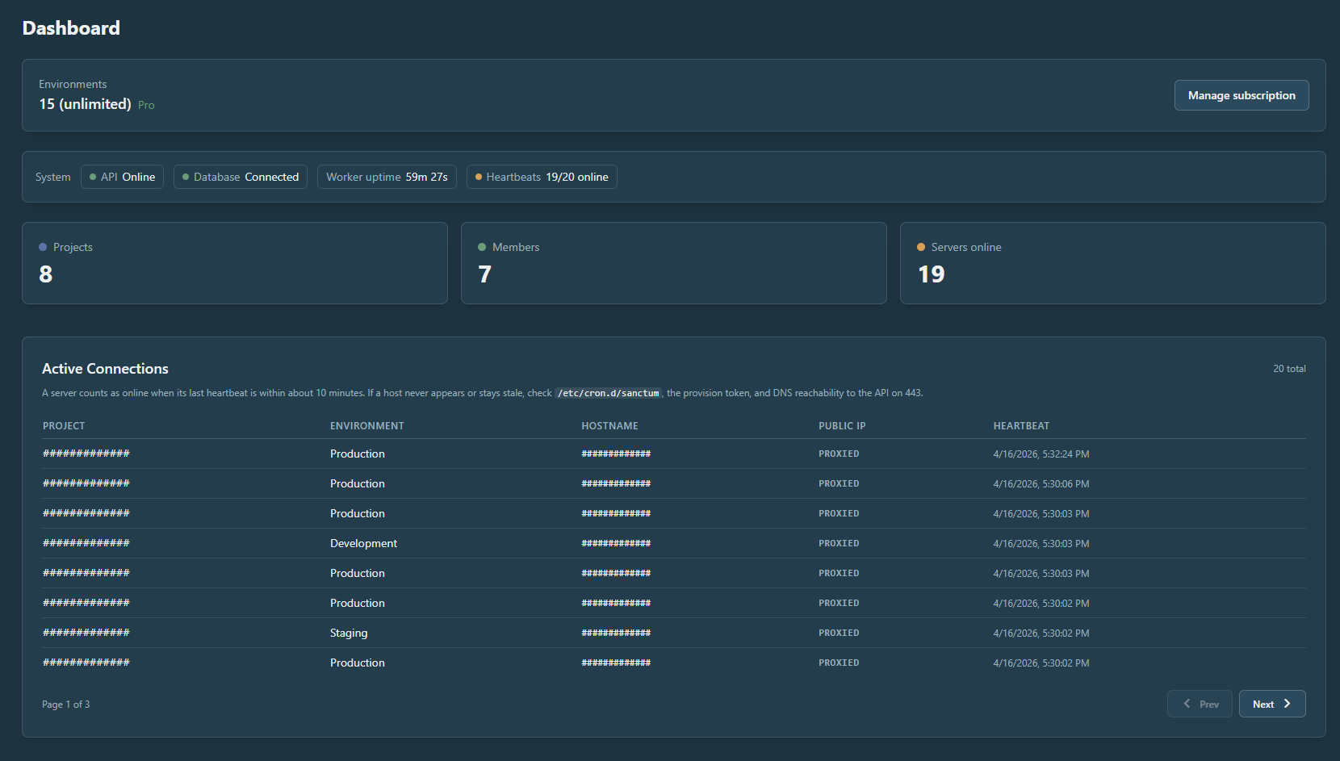
Task: Click the /etc/cron.d/sanctum code path
Action: [608, 393]
